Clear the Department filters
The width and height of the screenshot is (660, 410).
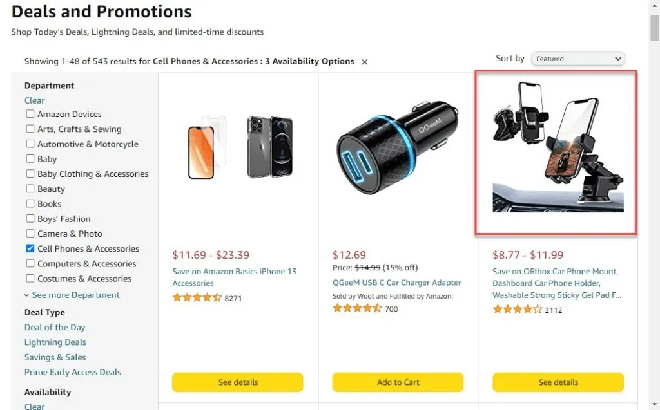34,100
